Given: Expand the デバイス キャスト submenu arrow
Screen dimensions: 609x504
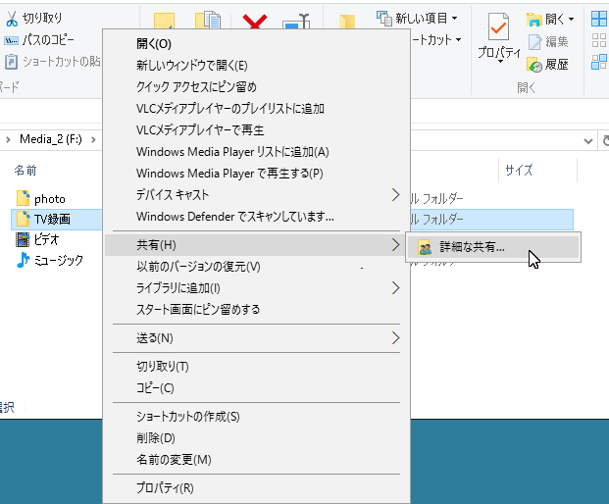Looking at the screenshot, I should (x=395, y=195).
